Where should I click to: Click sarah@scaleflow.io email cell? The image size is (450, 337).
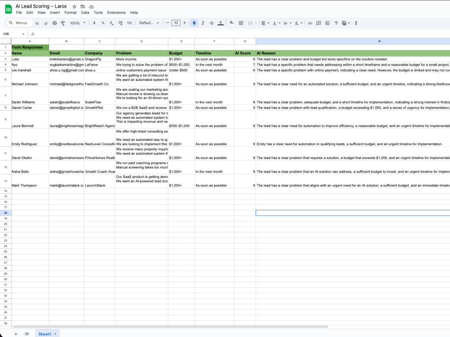tap(66, 96)
